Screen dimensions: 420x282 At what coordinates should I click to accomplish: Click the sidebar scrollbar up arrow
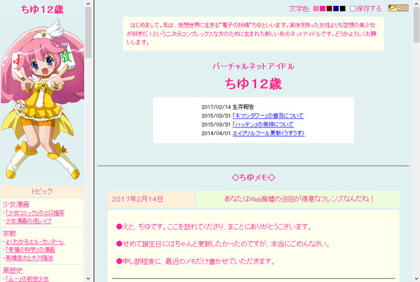coord(88,4)
